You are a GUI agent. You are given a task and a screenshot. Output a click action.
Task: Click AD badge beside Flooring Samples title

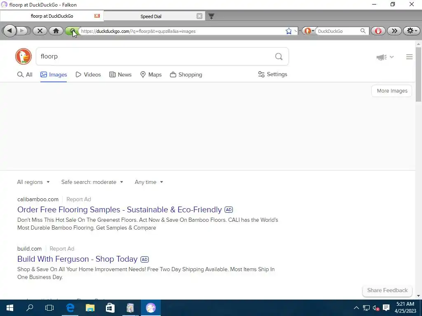pos(229,209)
